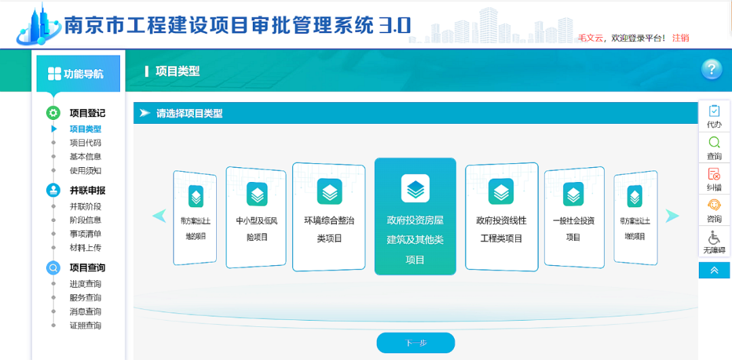Open 项目代码 in the left navigation
The height and width of the screenshot is (360, 732).
pos(85,143)
